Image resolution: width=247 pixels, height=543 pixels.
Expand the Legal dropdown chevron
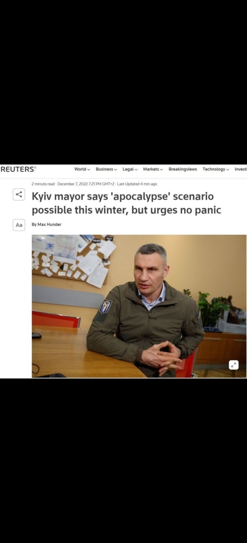136,170
